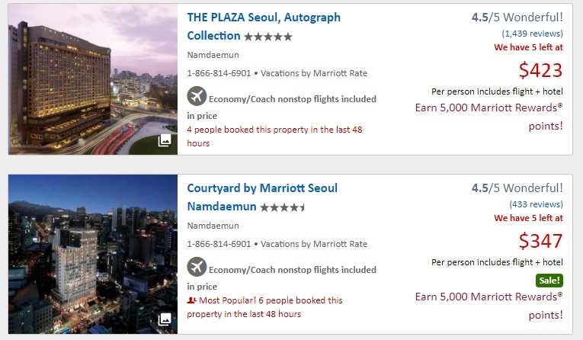
Task: Click Courtyard's star rating icons
Action: point(283,207)
